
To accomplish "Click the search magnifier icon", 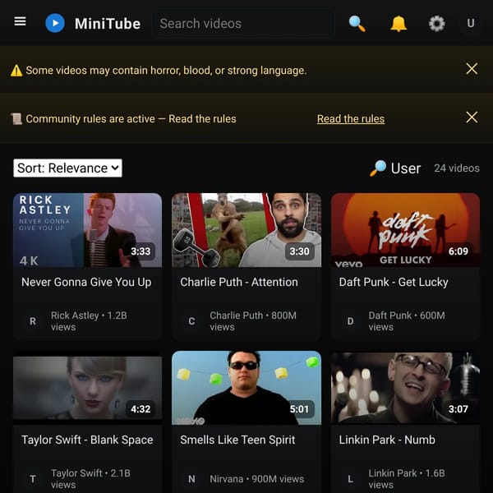I will pyautogui.click(x=357, y=24).
